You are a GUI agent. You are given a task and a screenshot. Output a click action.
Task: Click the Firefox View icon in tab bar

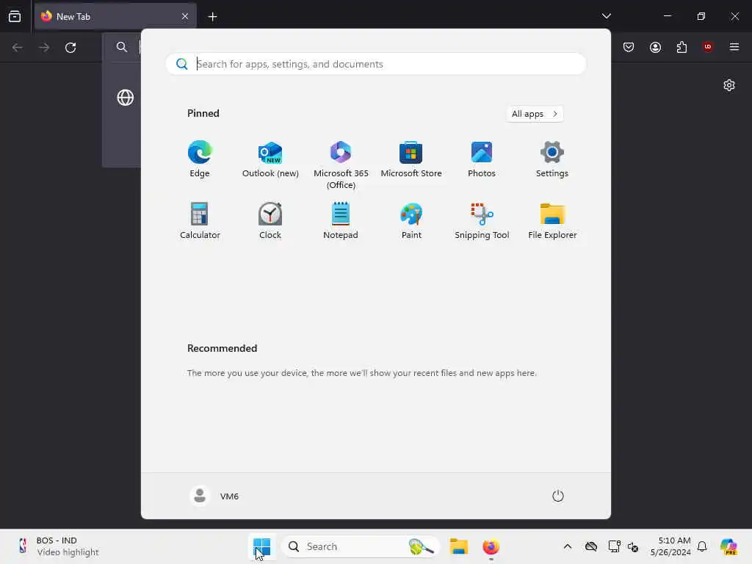click(x=15, y=16)
